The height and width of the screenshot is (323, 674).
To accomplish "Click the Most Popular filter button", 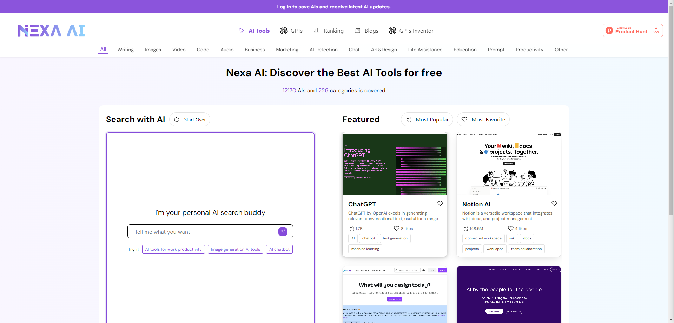I will 427,119.
